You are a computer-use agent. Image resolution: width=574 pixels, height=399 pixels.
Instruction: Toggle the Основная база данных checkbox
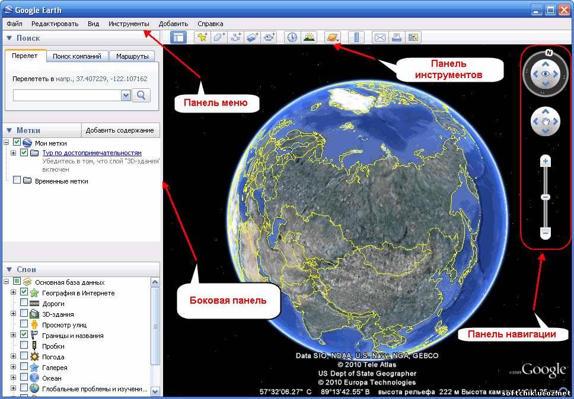[x=17, y=281]
